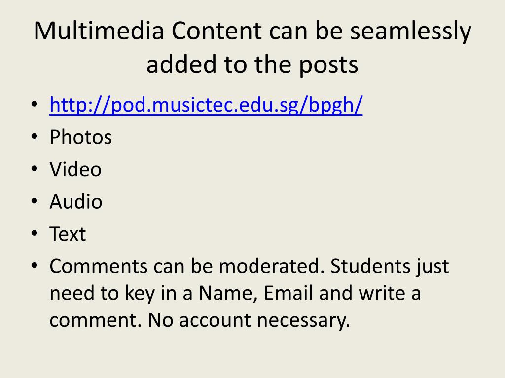This screenshot has width=505, height=378.
Task: Select the "Photos" bullet text
Action: [x=81, y=137]
